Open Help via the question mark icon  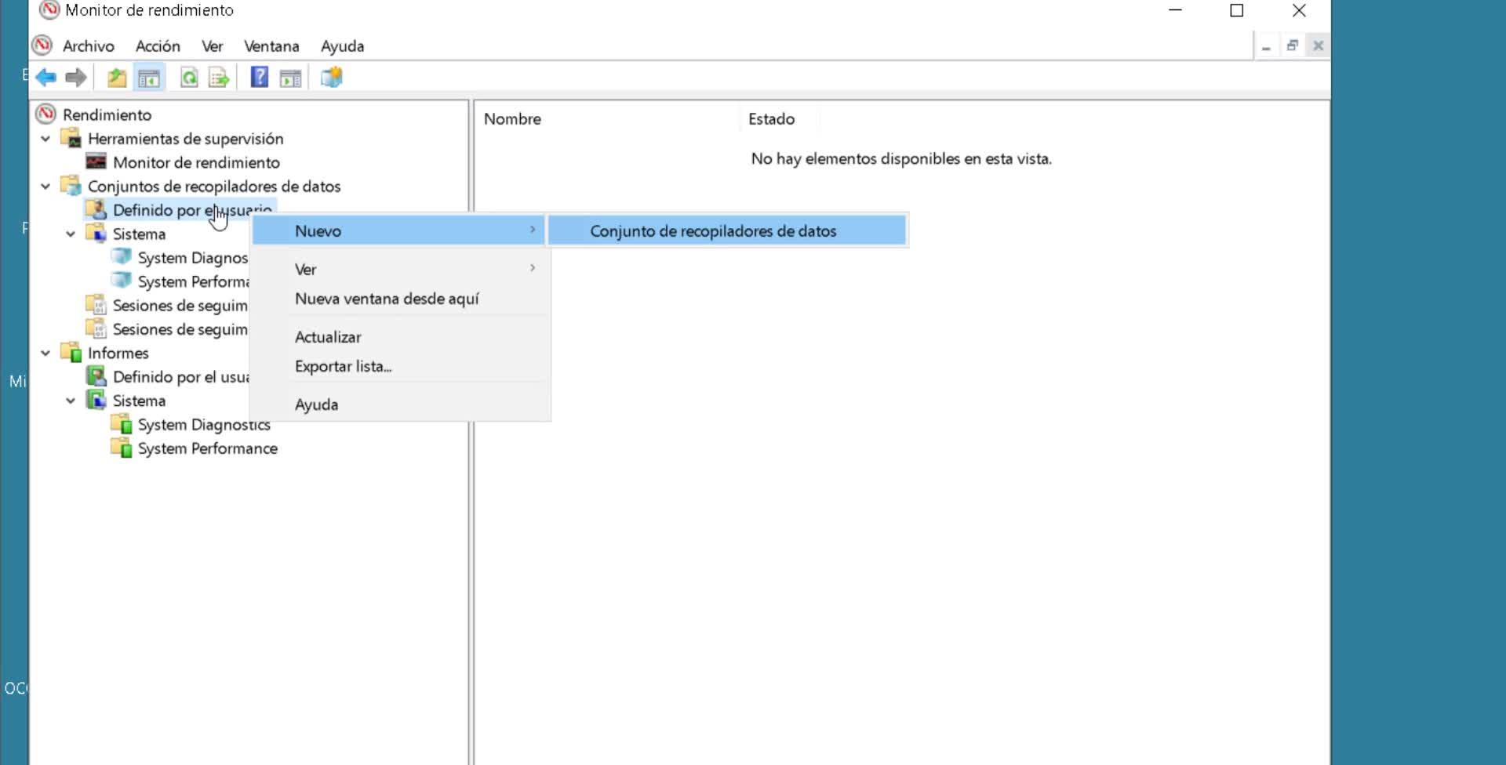click(260, 78)
